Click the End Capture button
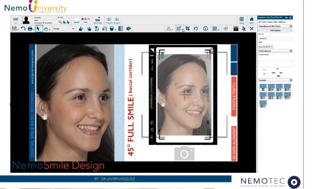 point(275,30)
